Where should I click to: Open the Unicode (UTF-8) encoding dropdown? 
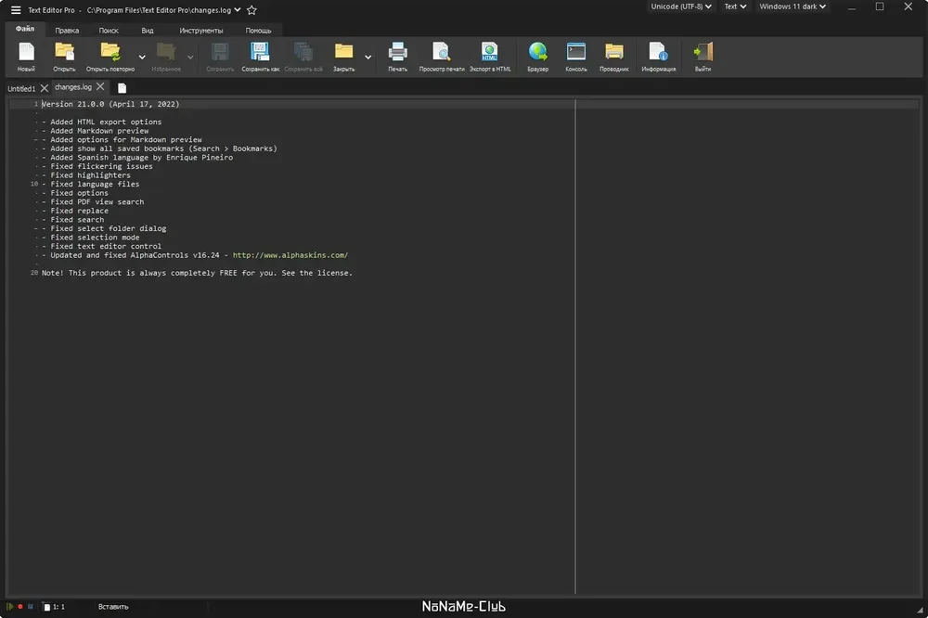click(x=681, y=6)
